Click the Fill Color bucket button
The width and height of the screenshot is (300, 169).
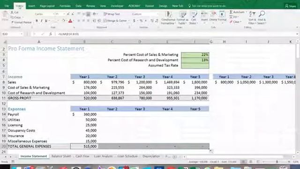pyautogui.click(x=63, y=21)
